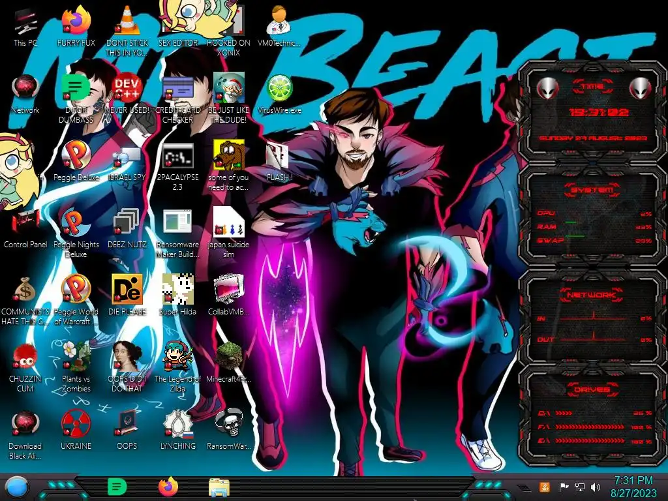Image resolution: width=668 pixels, height=501 pixels.
Task: Open Ransomware Maker Build shortcut
Action: pos(177,223)
